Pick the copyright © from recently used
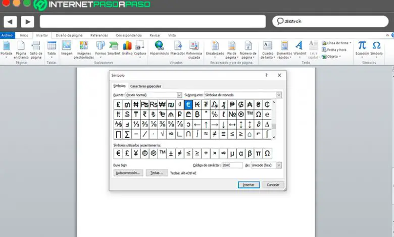The width and height of the screenshot is (394, 237). click(x=145, y=153)
